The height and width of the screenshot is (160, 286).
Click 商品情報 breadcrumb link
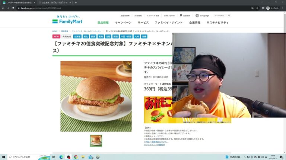tap(64, 31)
